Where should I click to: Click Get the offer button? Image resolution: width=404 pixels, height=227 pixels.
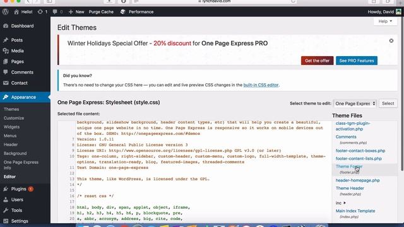click(x=317, y=61)
